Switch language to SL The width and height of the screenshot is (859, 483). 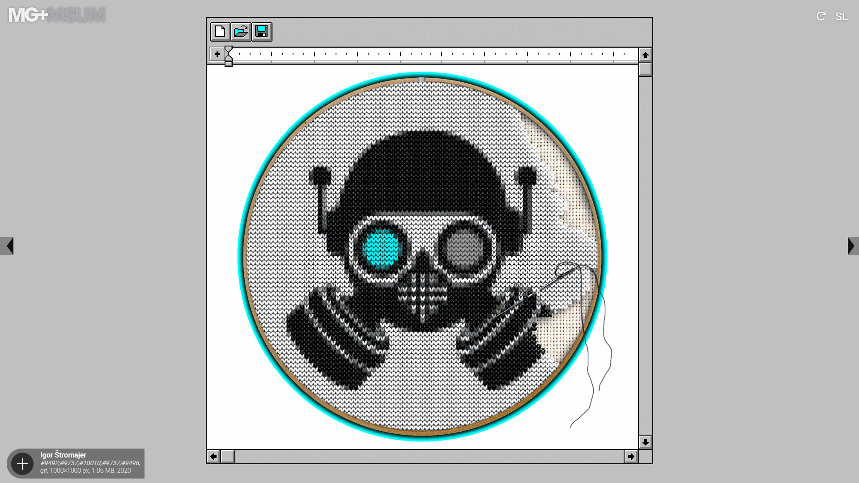point(841,17)
